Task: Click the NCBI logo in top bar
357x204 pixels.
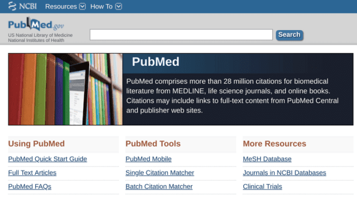Action: pos(22,6)
